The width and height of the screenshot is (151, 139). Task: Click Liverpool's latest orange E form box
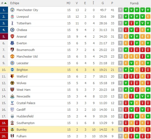(x=148, y=17)
